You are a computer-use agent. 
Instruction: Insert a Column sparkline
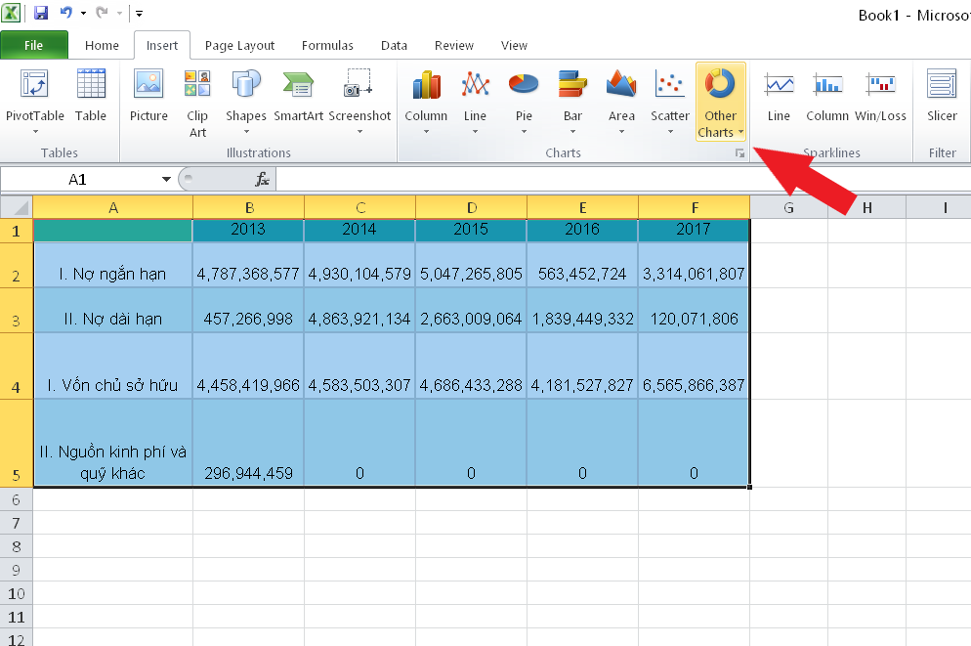coord(827,96)
